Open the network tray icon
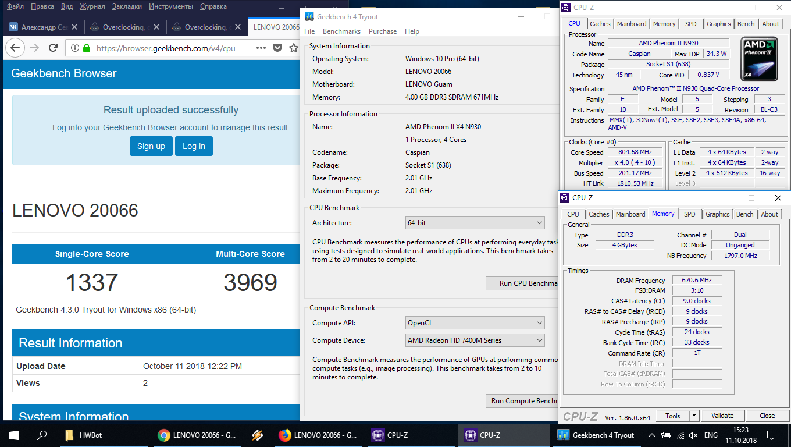 pos(680,435)
